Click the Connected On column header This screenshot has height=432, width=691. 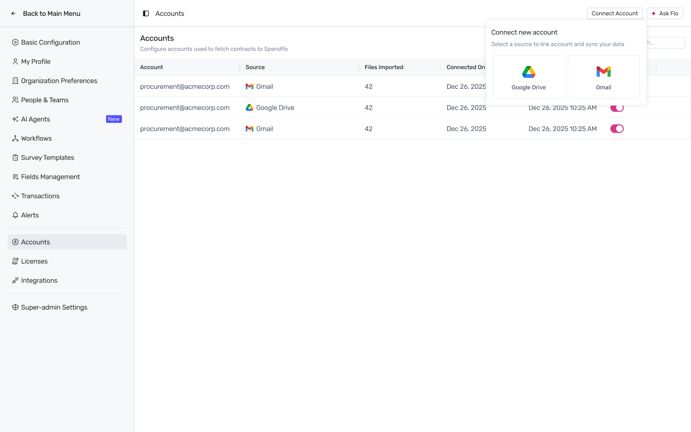point(465,68)
